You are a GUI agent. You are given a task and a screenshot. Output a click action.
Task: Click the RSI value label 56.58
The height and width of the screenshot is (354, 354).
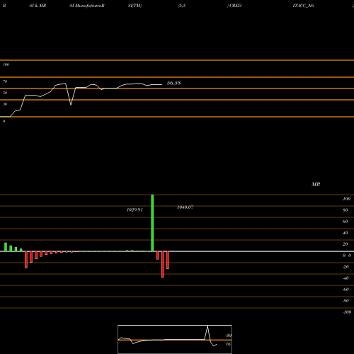click(x=173, y=83)
